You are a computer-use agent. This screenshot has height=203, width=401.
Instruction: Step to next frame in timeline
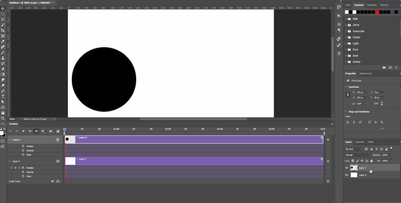pos(30,131)
